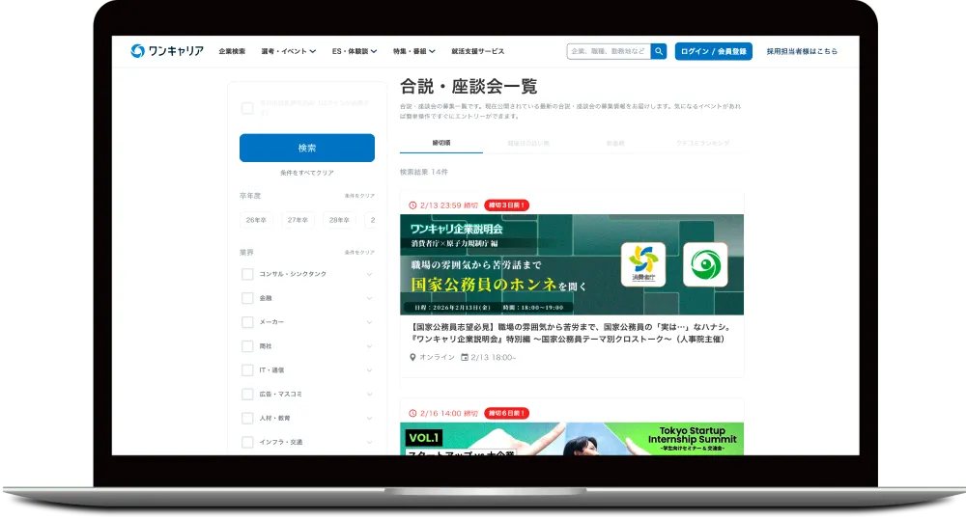The height and width of the screenshot is (519, 966).
Task: Click the clock icon beside 2/13 23:59 deadline
Action: [x=413, y=205]
